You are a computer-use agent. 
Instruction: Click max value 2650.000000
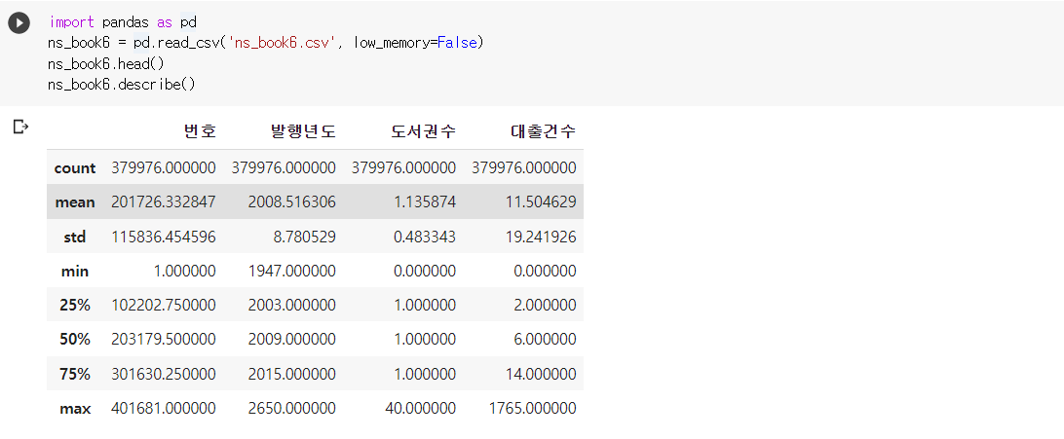tap(289, 409)
